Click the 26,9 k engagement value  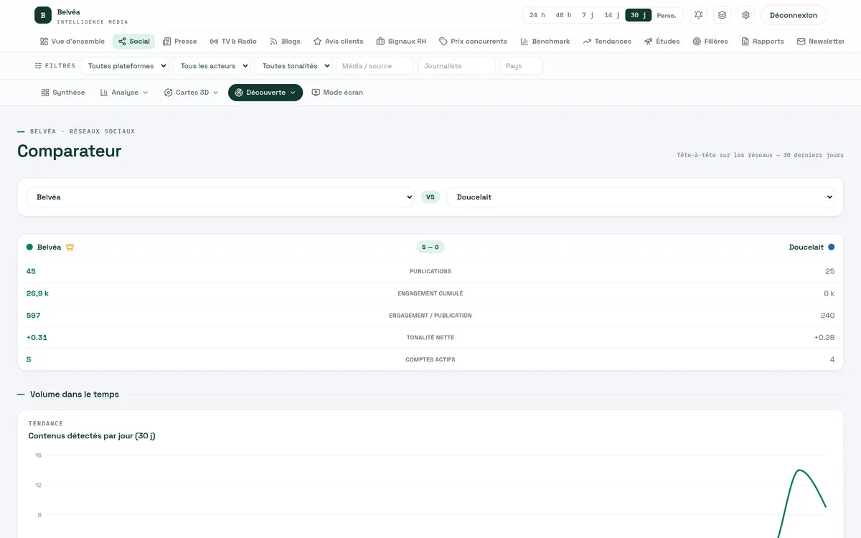point(37,293)
